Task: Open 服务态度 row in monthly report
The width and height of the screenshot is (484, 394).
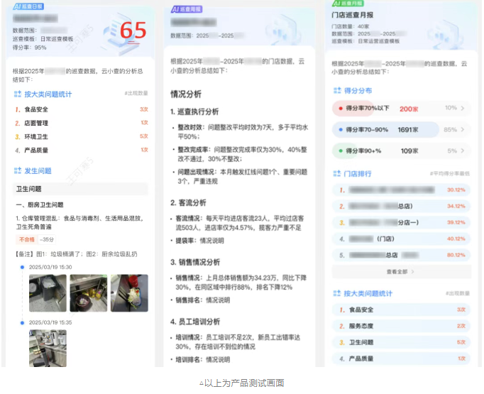Action: pos(401,326)
